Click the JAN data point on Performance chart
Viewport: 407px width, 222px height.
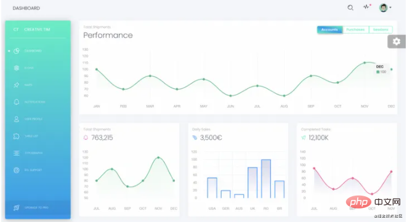[x=97, y=69]
